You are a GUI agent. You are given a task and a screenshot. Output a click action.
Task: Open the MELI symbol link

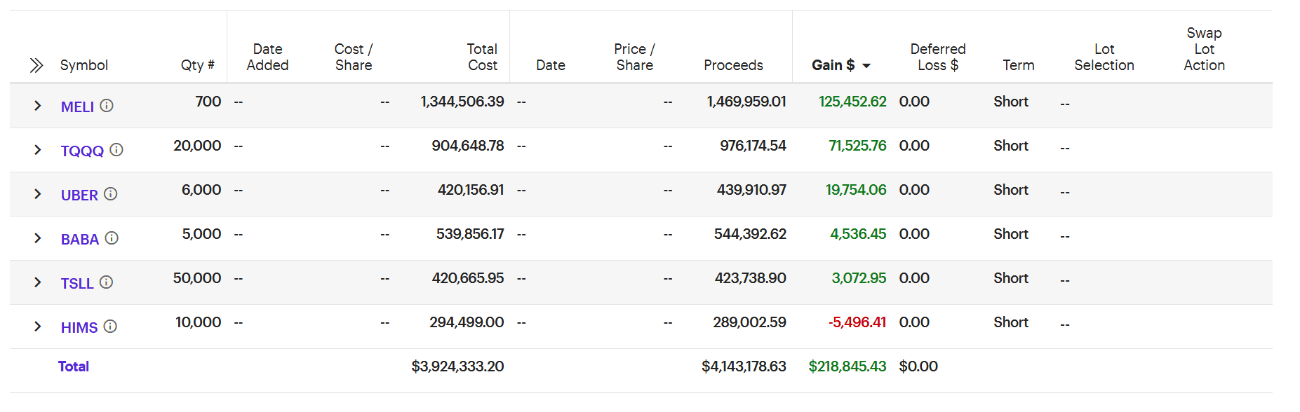coord(77,107)
